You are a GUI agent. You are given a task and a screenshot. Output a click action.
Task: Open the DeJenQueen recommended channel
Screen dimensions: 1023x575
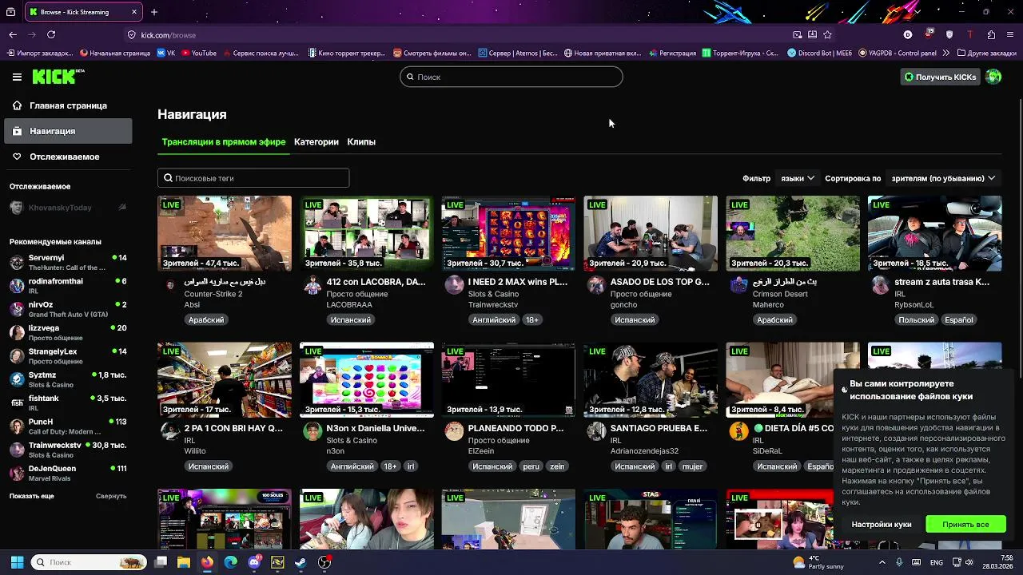click(68, 473)
